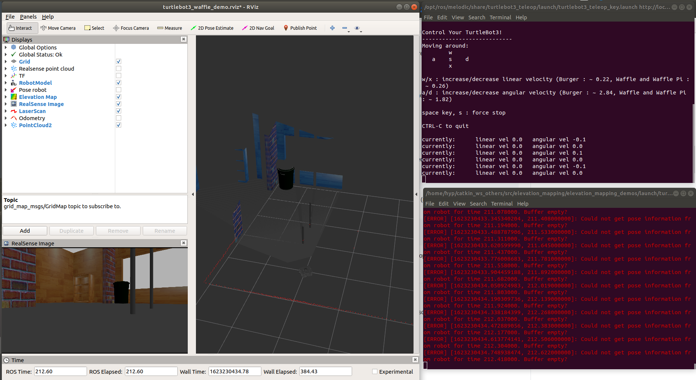This screenshot has height=380, width=696.
Task: Collapse the left panel with arrow handle
Action: (193, 194)
